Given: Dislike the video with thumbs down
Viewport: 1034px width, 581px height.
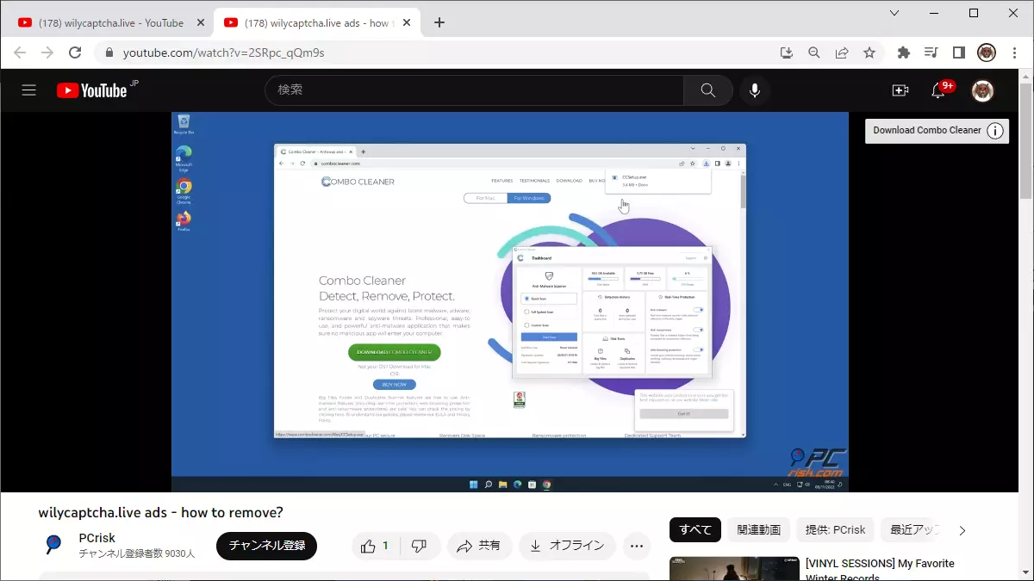Looking at the screenshot, I should coord(420,546).
